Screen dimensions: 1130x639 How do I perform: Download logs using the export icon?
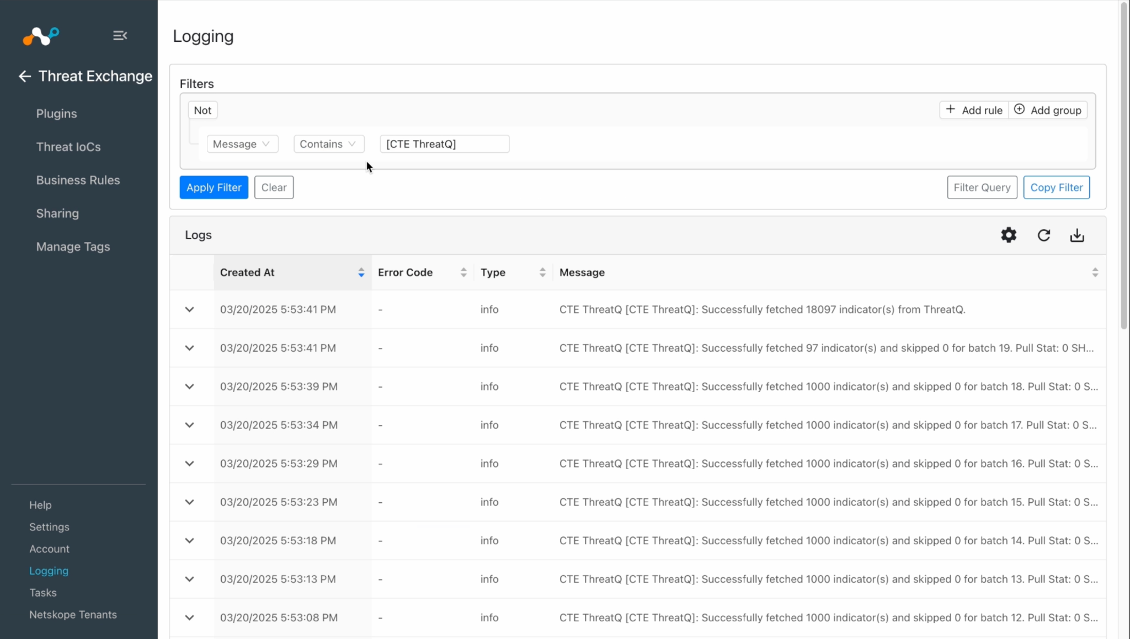coord(1077,235)
